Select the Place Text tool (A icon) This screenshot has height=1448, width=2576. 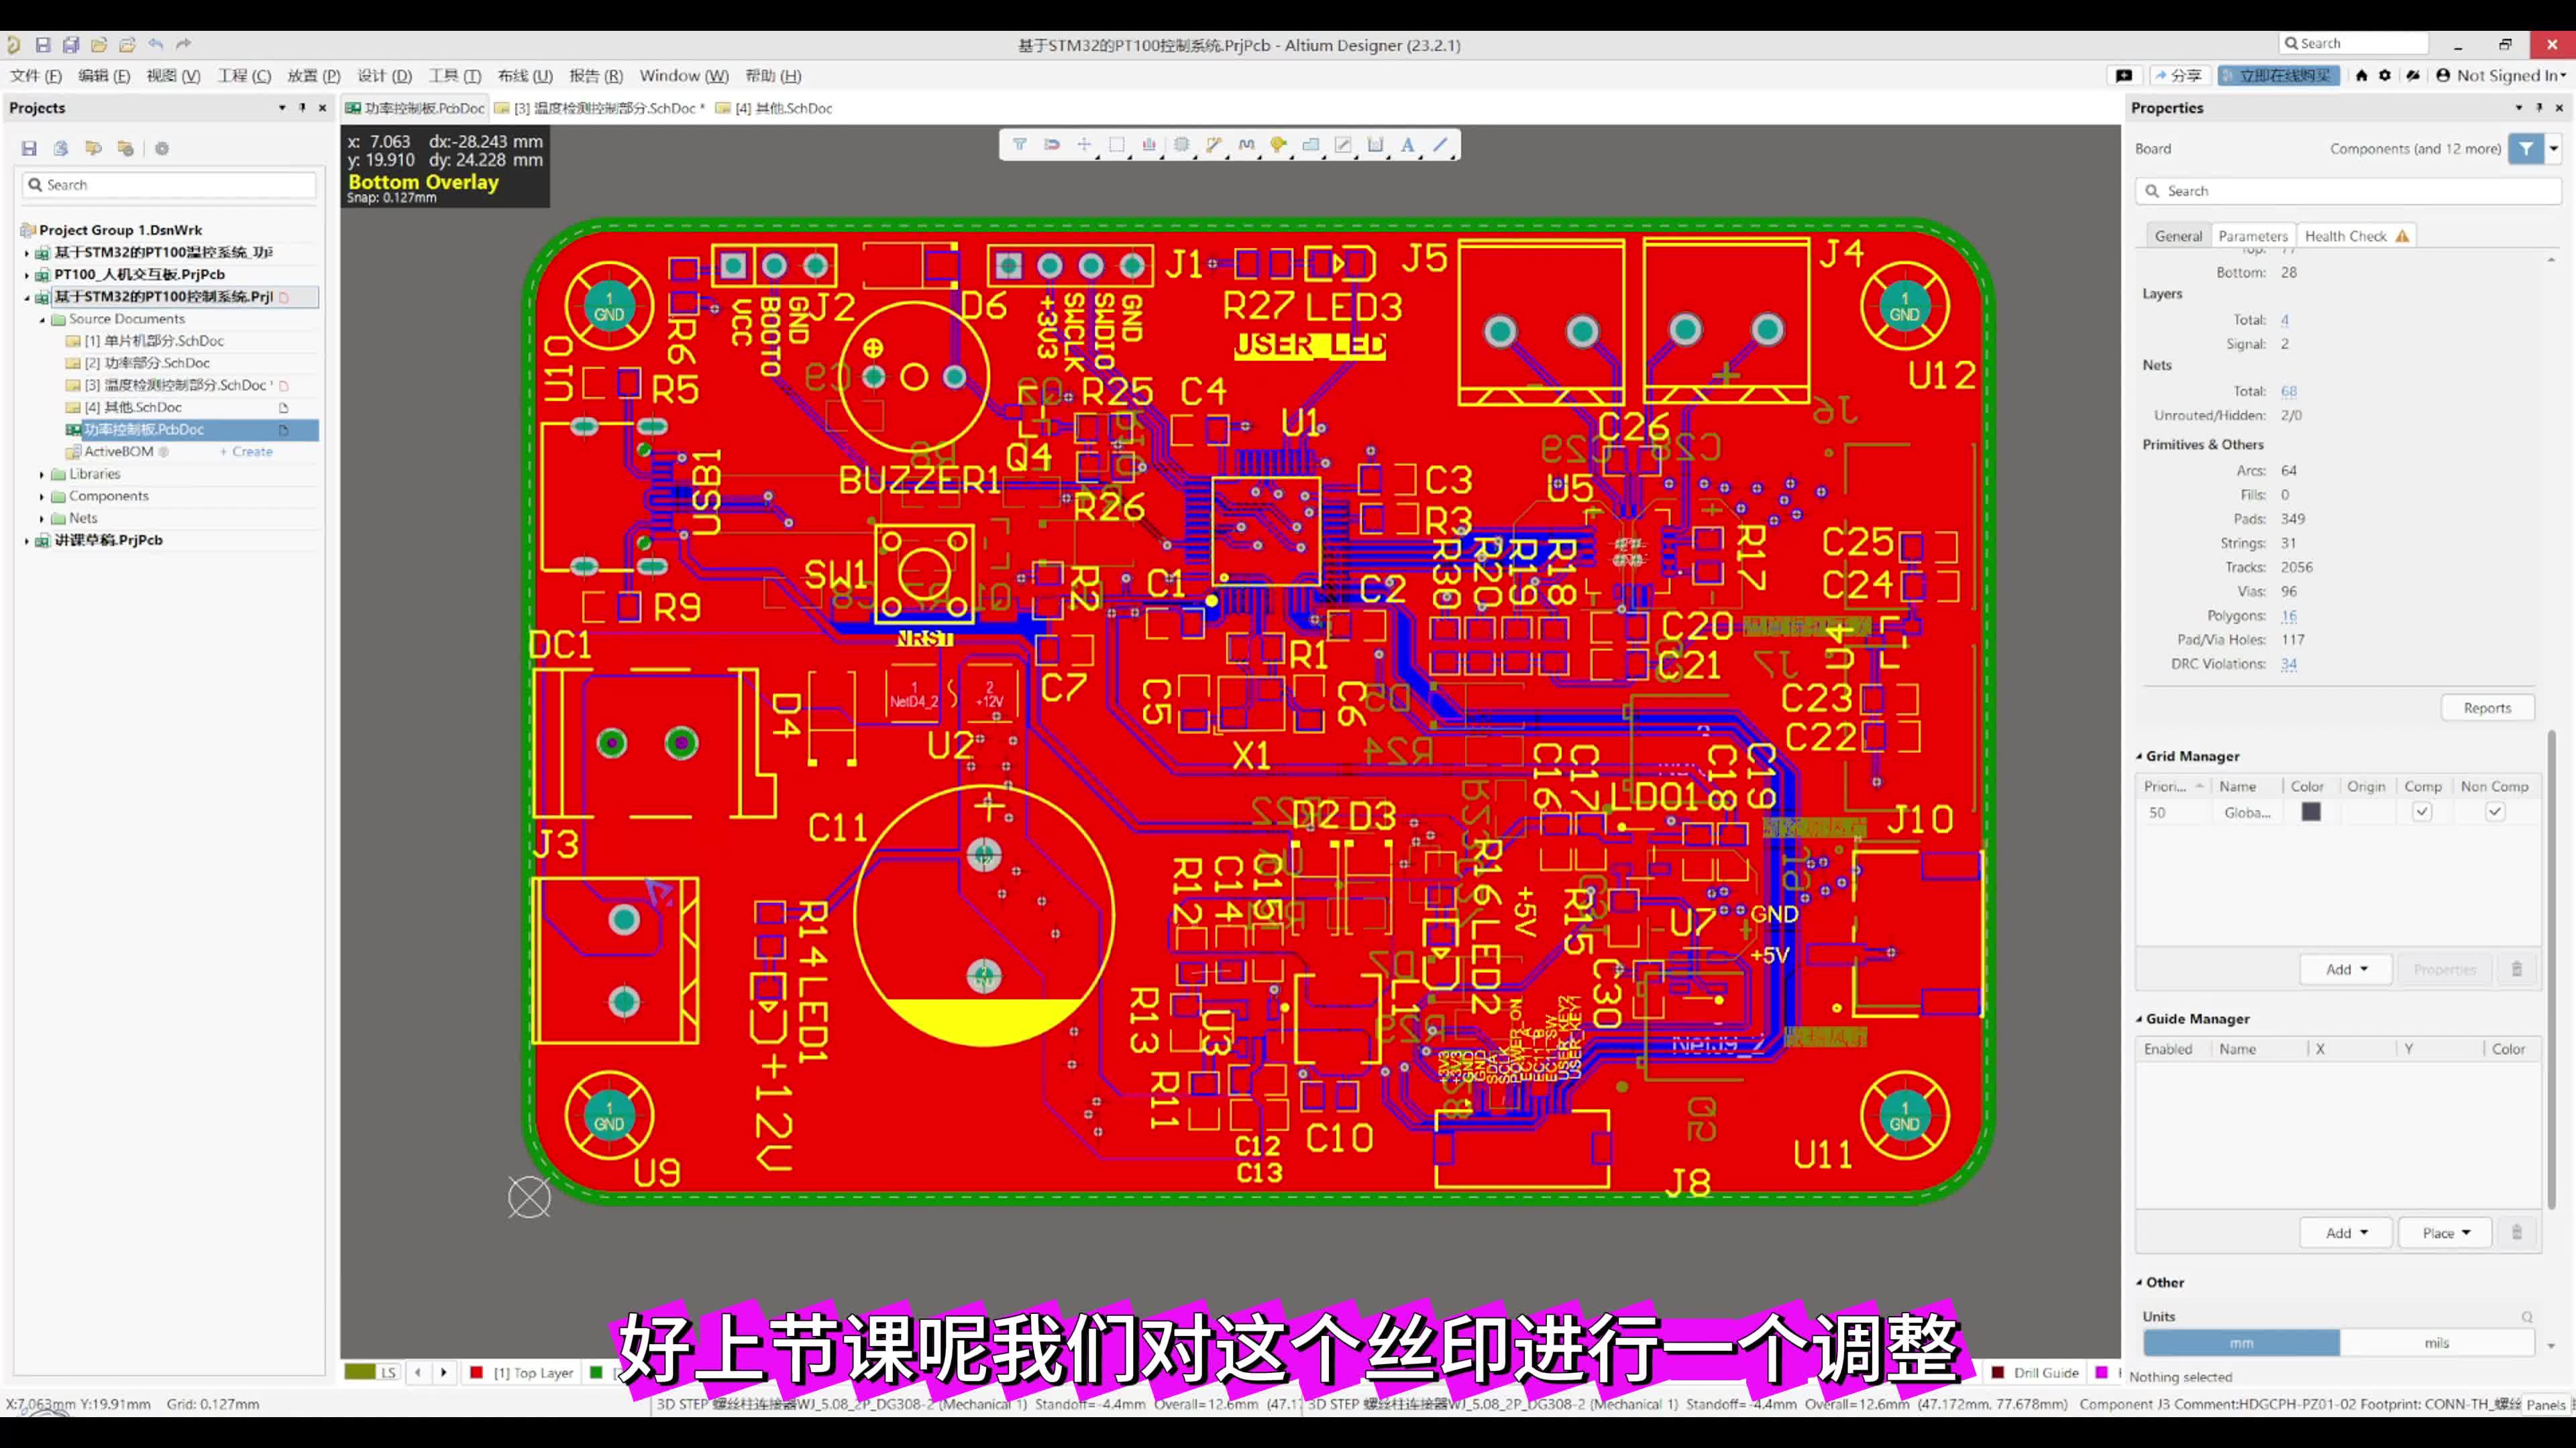coord(1408,145)
